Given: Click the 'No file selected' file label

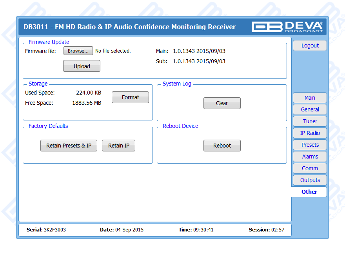Looking at the screenshot, I should pos(113,51).
